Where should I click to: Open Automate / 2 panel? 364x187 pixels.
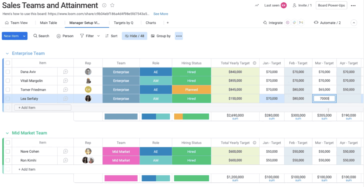point(327,23)
